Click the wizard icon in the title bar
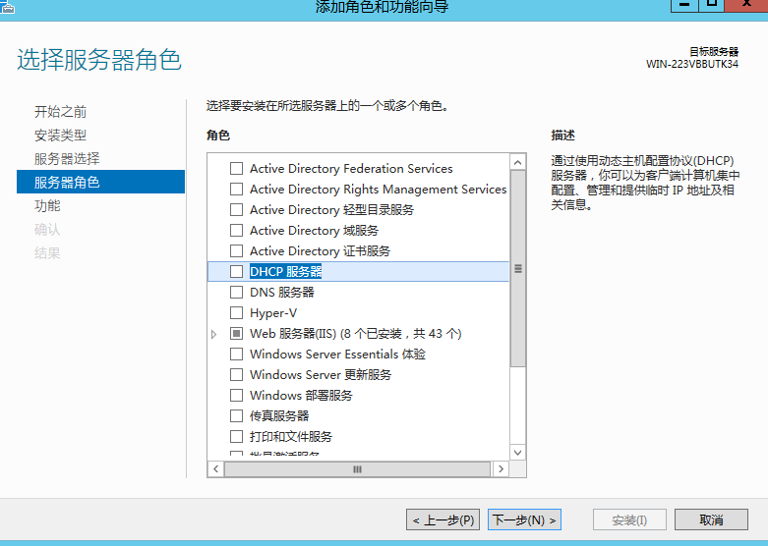This screenshot has height=546, width=768. 8,5
